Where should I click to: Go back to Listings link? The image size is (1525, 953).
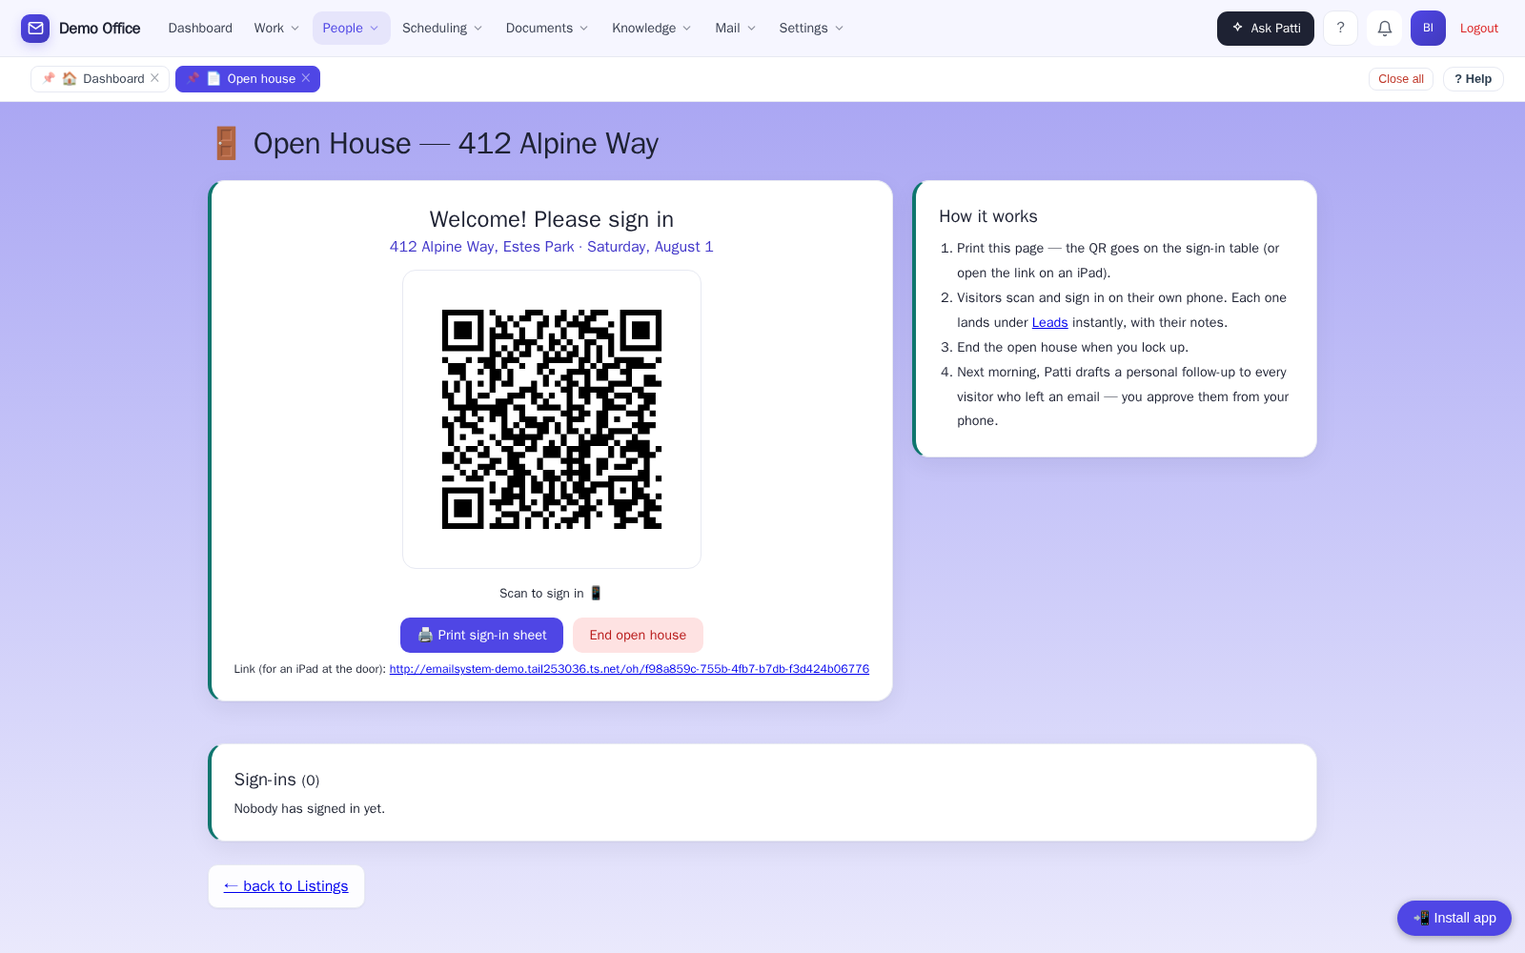pyautogui.click(x=286, y=886)
